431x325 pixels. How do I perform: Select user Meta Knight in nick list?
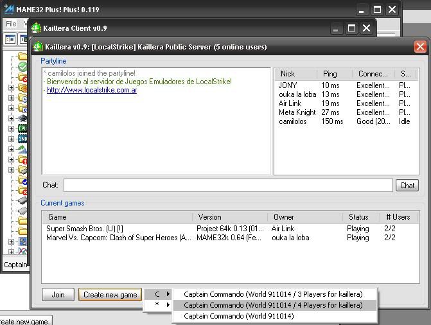(297, 112)
